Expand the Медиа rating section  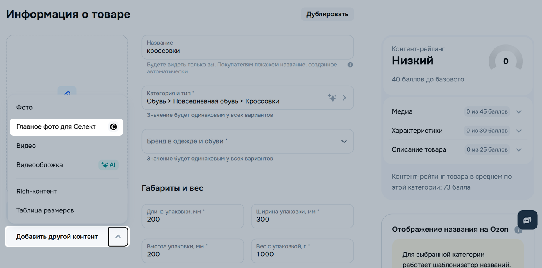(x=519, y=112)
